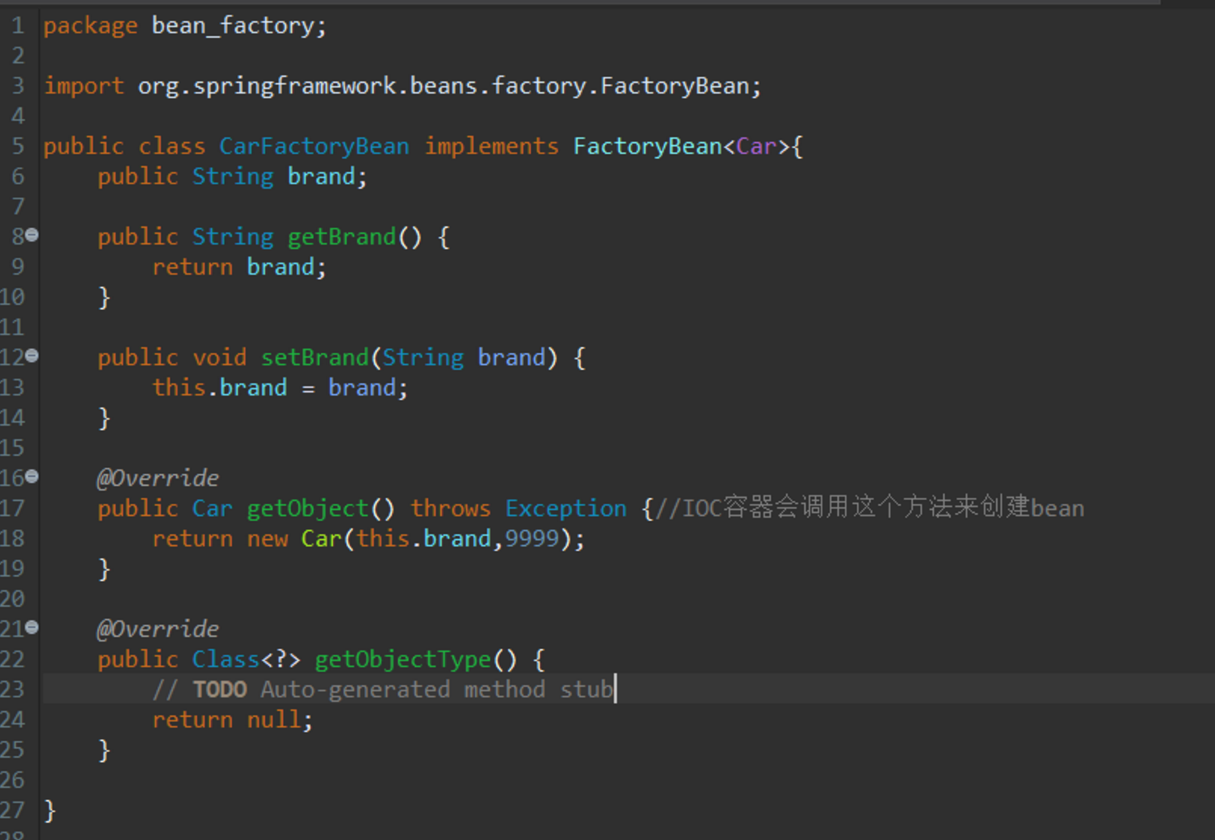The height and width of the screenshot is (840, 1215).
Task: Click the Exception type in the throws clause
Action: tap(565, 508)
